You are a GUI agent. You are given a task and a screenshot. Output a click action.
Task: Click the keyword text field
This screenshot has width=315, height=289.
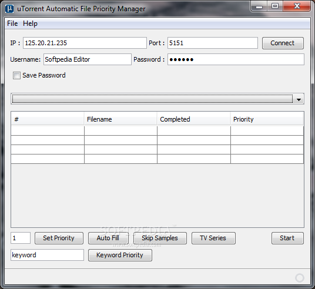pos(47,255)
